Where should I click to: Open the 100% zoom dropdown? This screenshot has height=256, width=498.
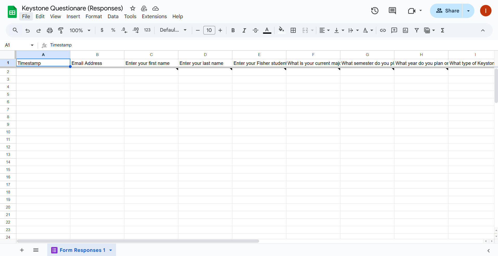(80, 30)
